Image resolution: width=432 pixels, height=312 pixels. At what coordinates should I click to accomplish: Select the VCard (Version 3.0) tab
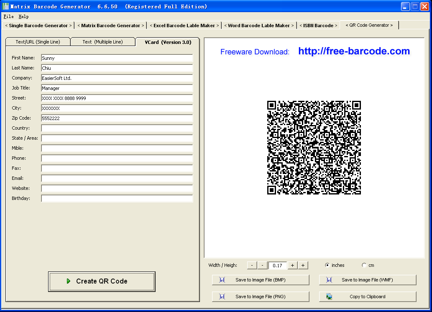click(x=168, y=42)
